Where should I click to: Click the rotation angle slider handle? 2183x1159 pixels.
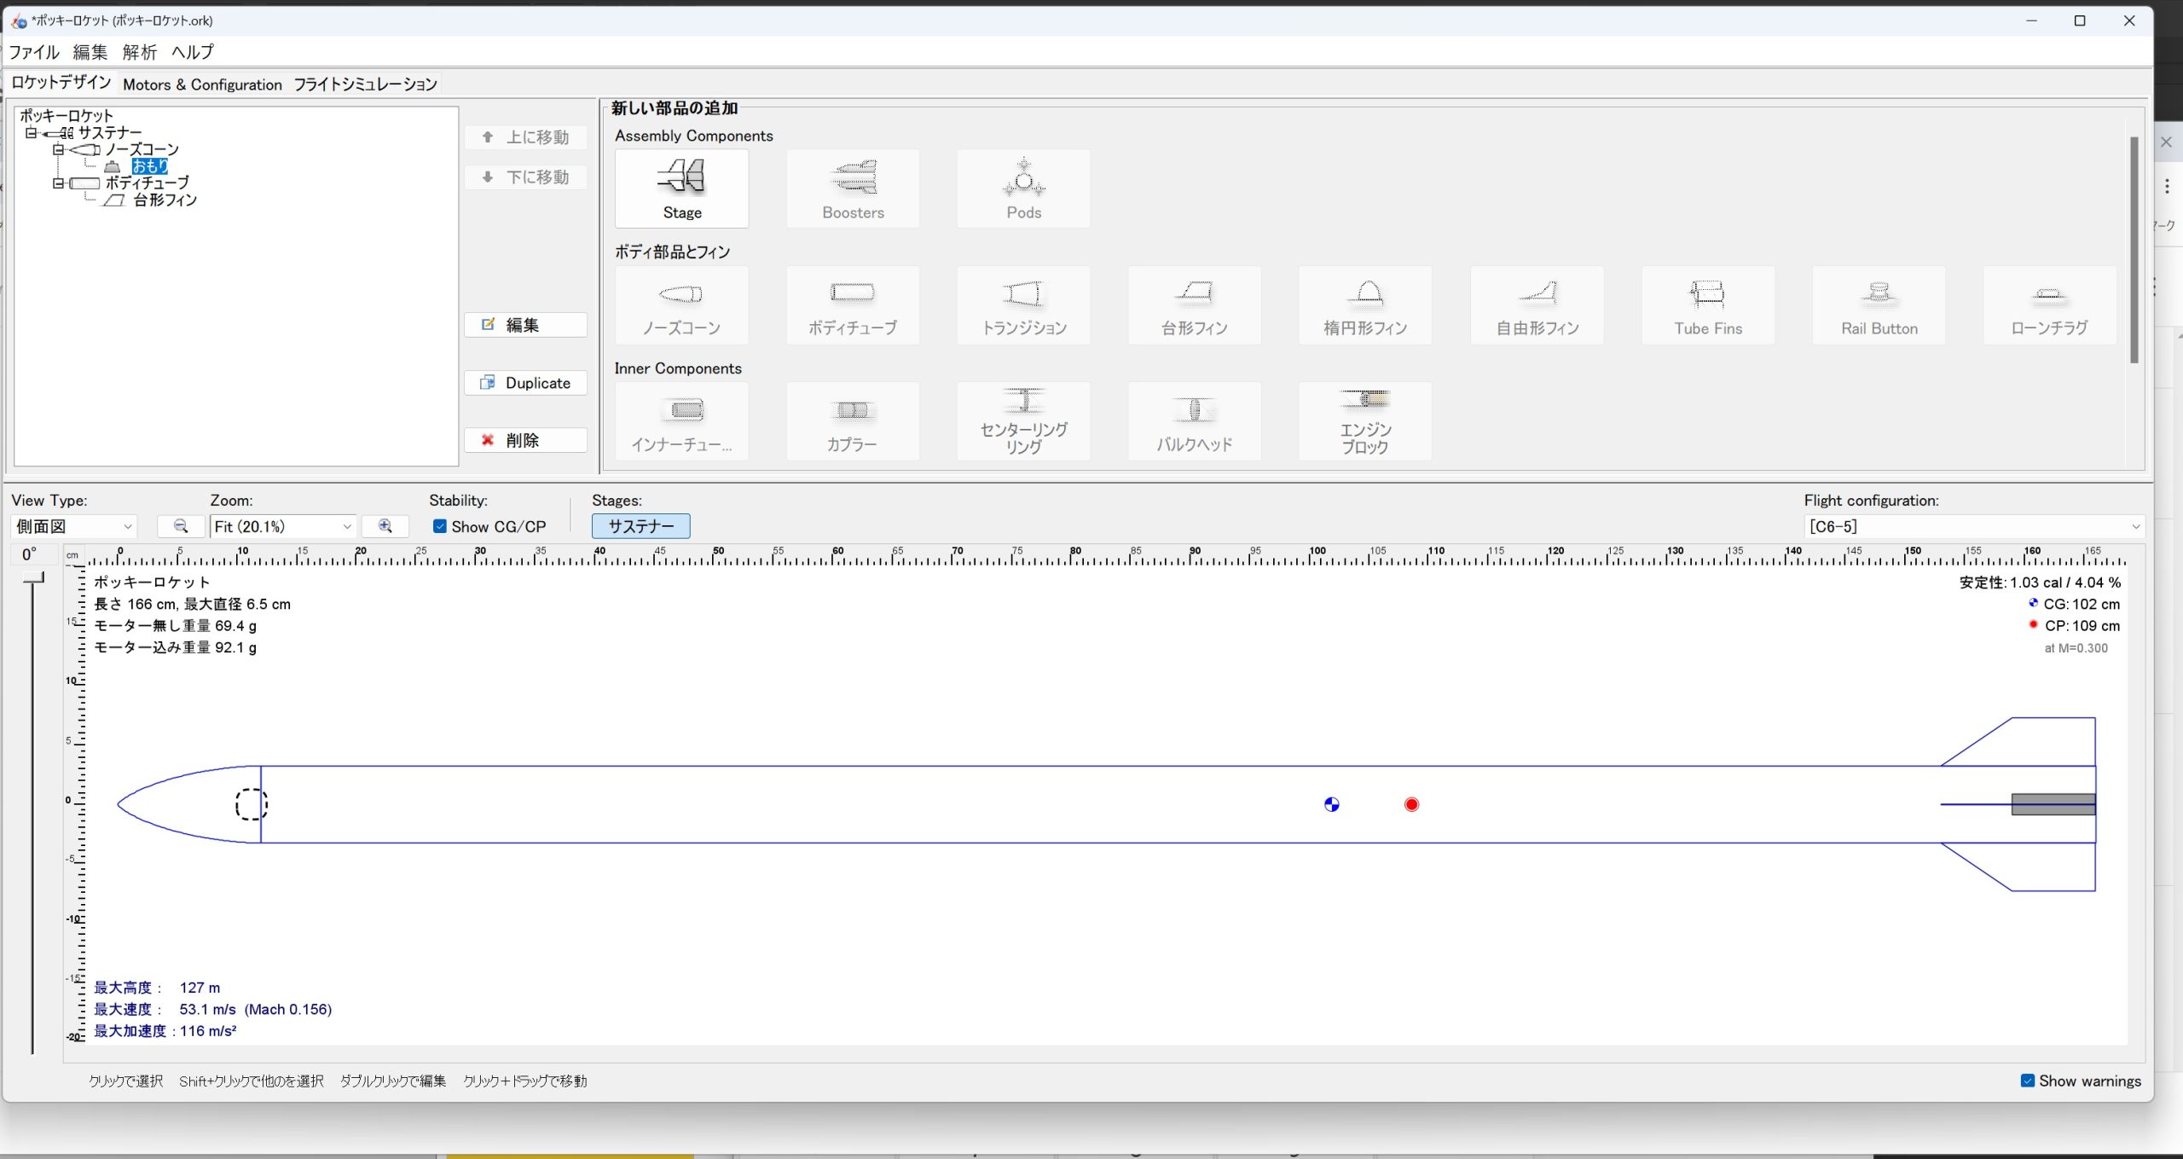coord(33,579)
